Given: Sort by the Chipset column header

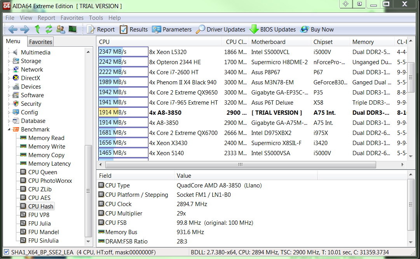Looking at the screenshot, I should coord(330,42).
